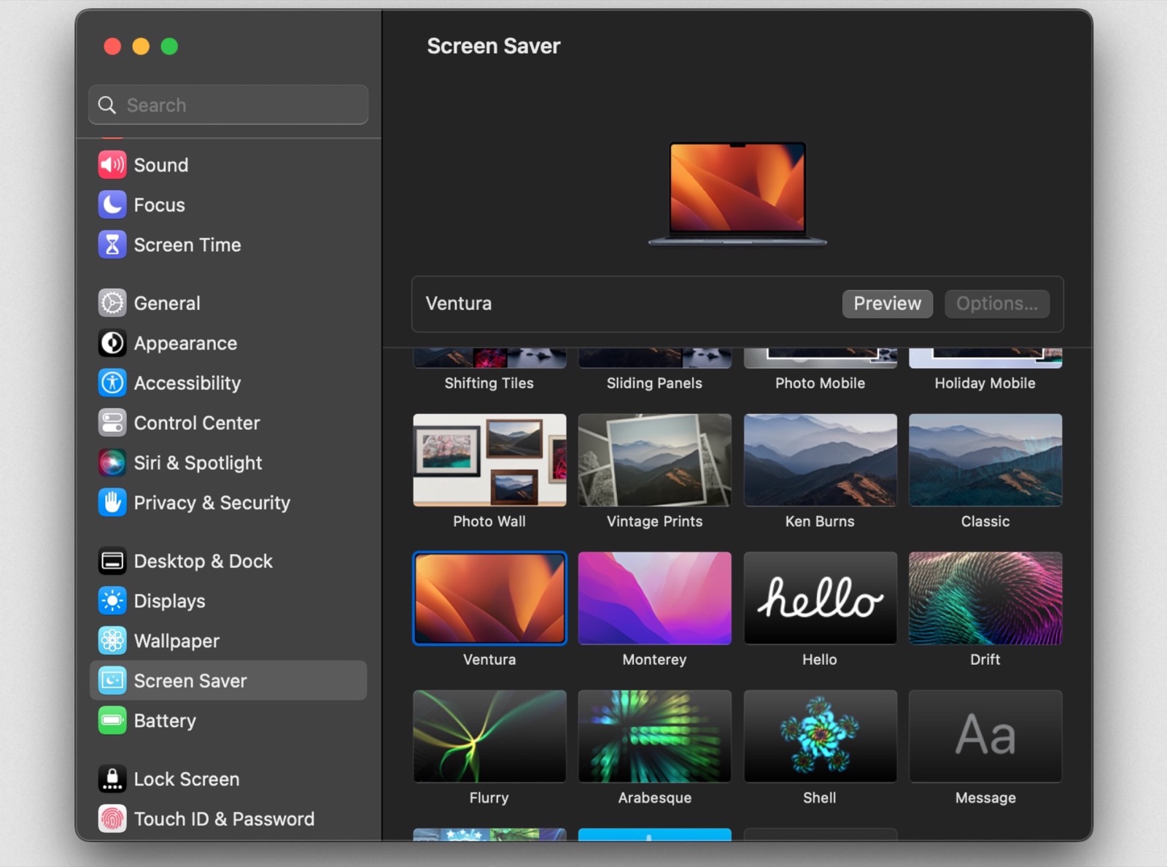1167x867 pixels.
Task: Pick the Drift screen saver thumbnail
Action: tap(985, 598)
